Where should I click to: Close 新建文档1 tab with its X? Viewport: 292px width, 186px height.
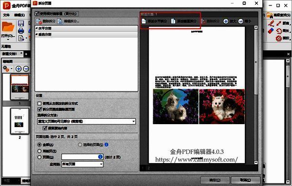[21, 53]
